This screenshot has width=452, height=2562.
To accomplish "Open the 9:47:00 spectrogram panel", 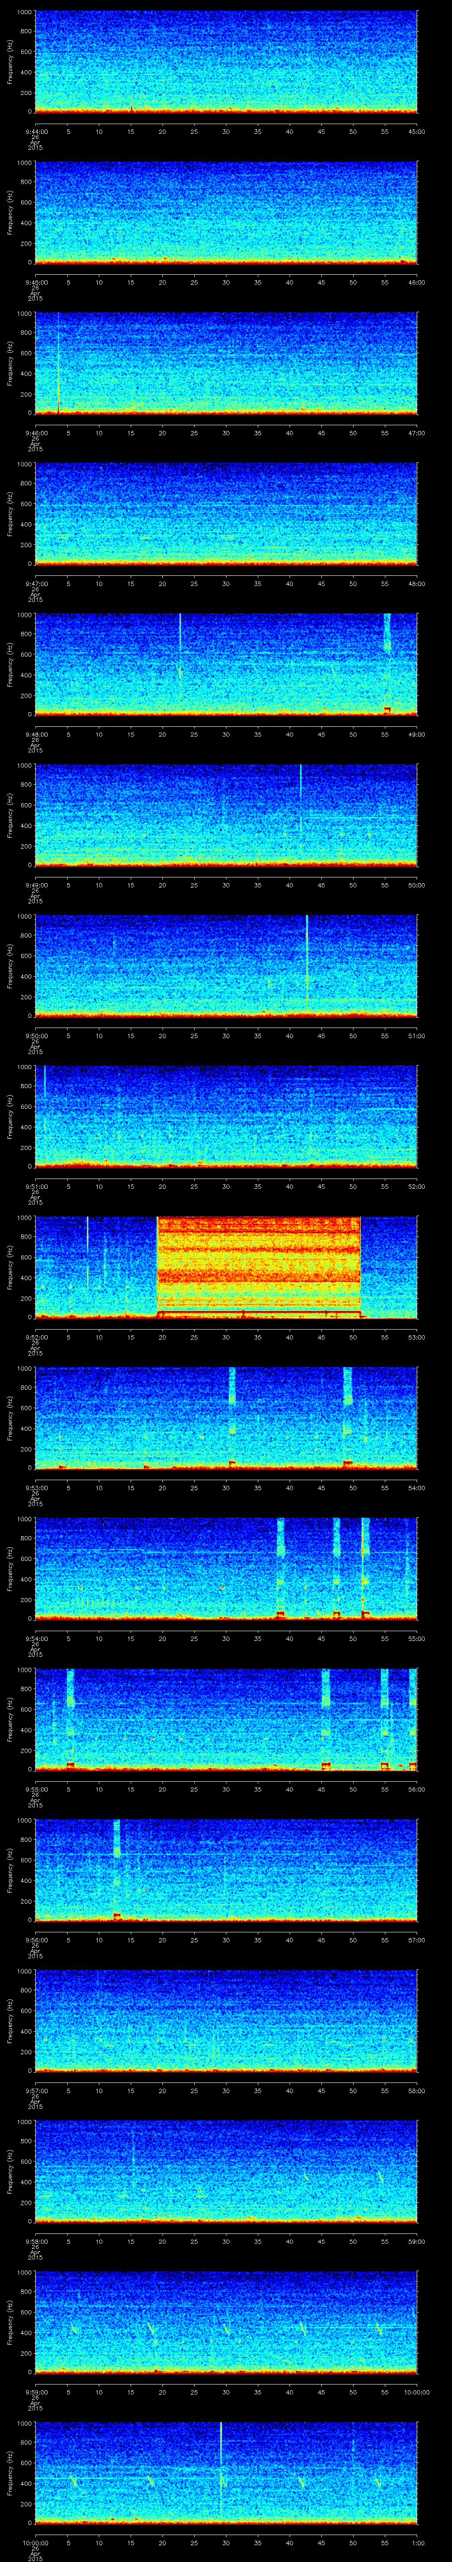I will pos(226,513).
